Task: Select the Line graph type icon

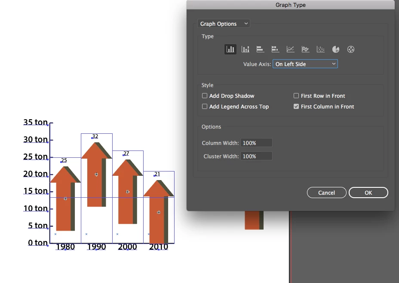Action: (x=290, y=49)
